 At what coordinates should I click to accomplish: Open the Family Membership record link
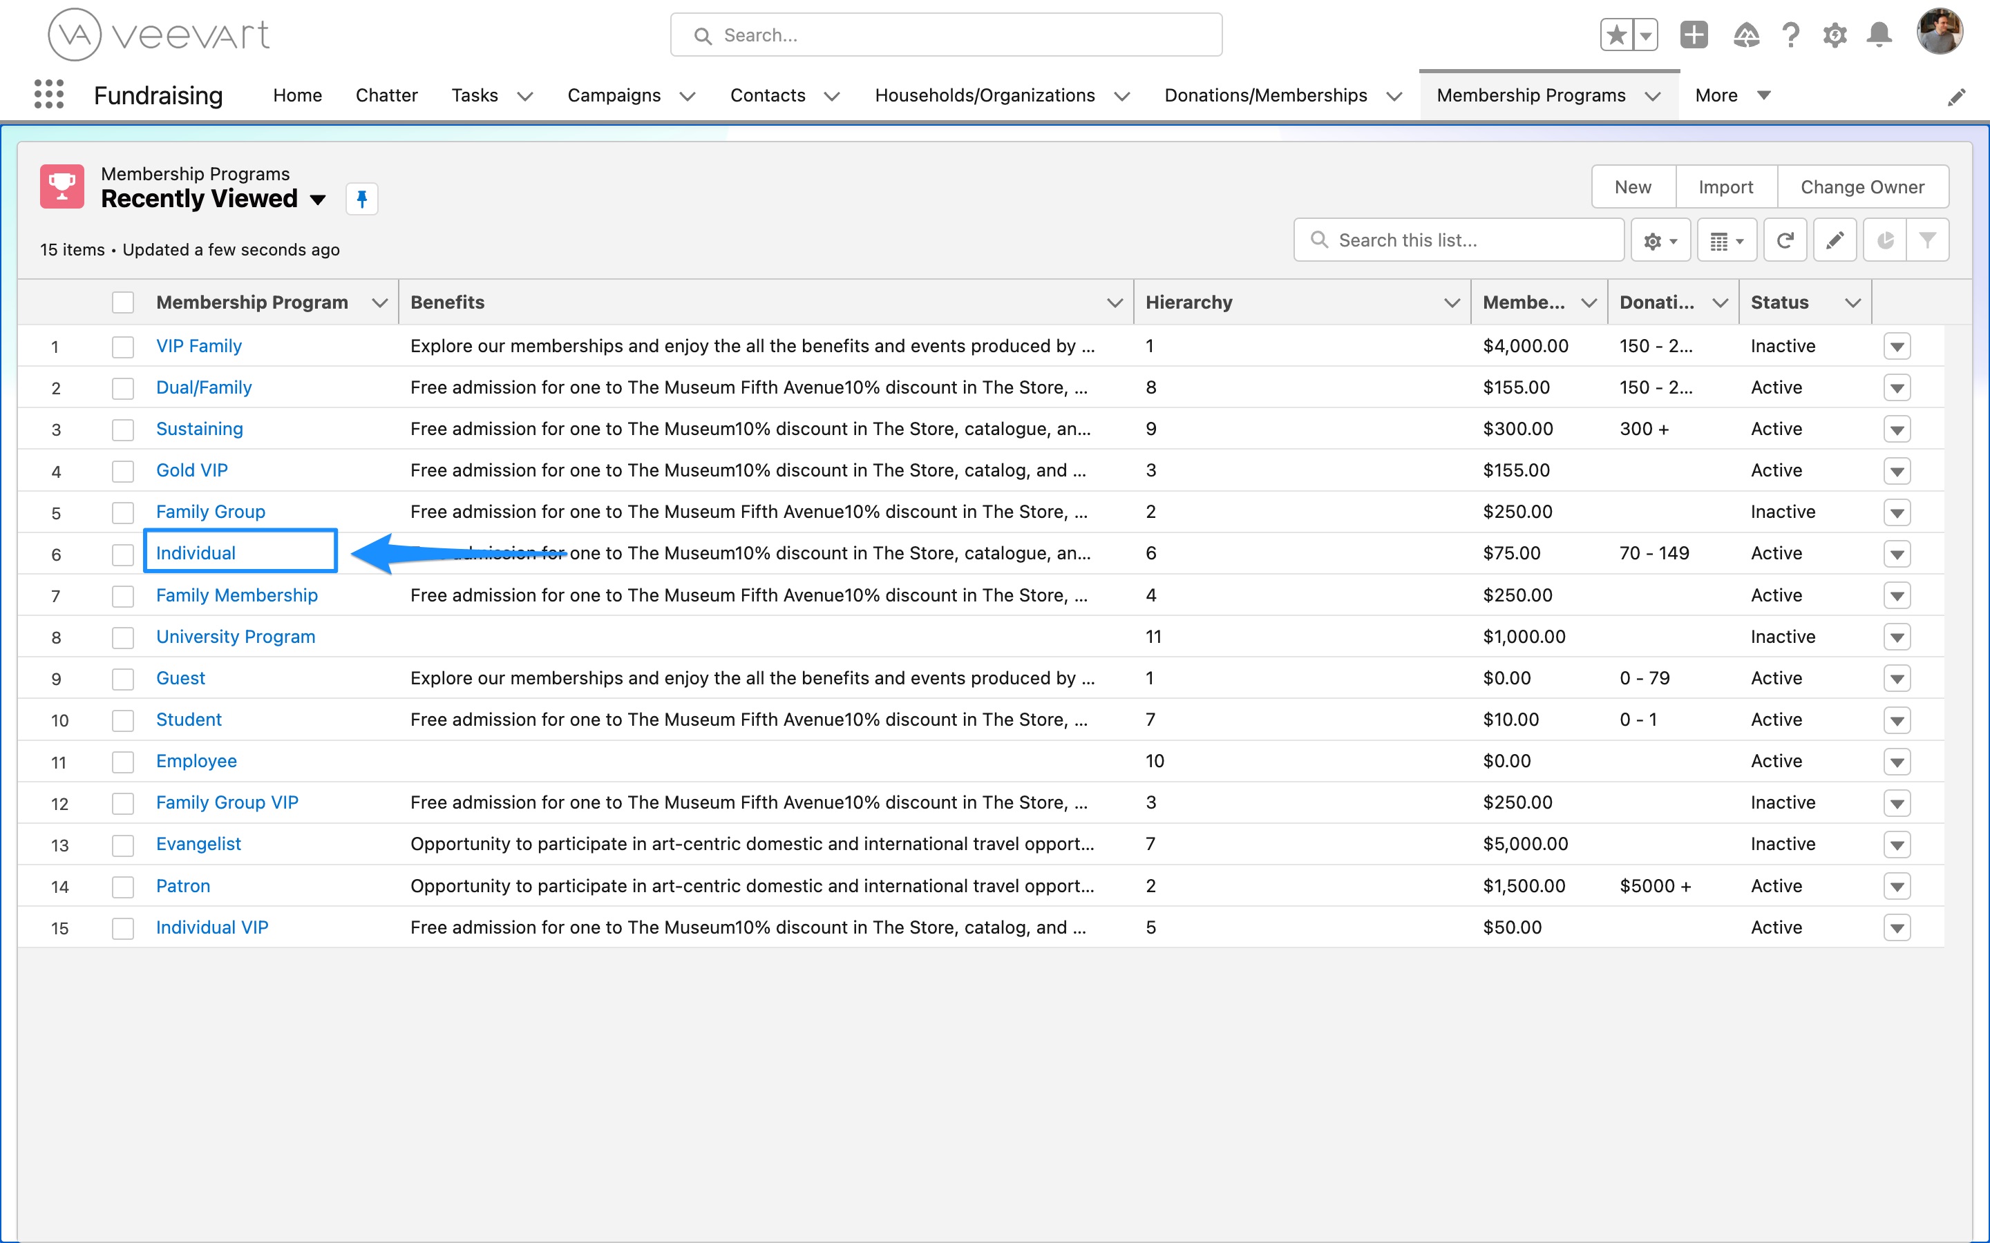point(237,595)
